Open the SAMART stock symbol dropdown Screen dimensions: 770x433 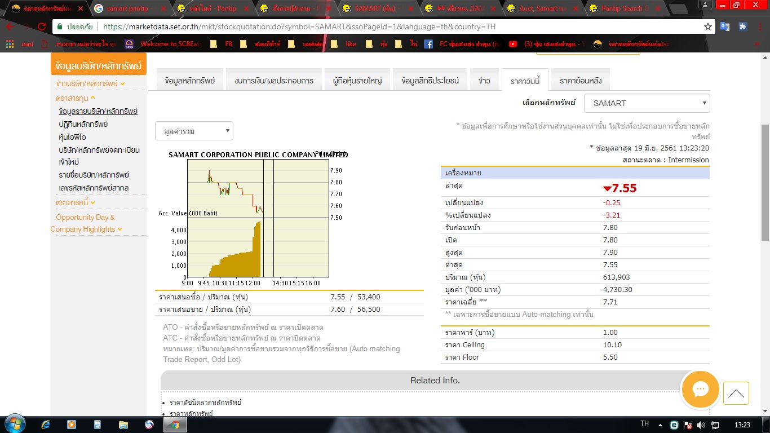647,103
